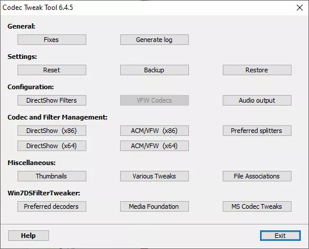This screenshot has width=309, height=249.
Task: Open Media Foundation settings
Action: click(154, 206)
